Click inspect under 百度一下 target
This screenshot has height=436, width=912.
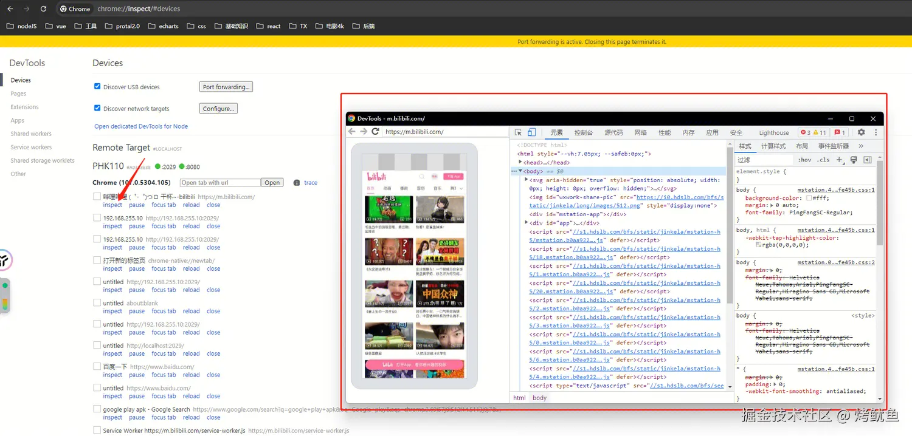[112, 375]
